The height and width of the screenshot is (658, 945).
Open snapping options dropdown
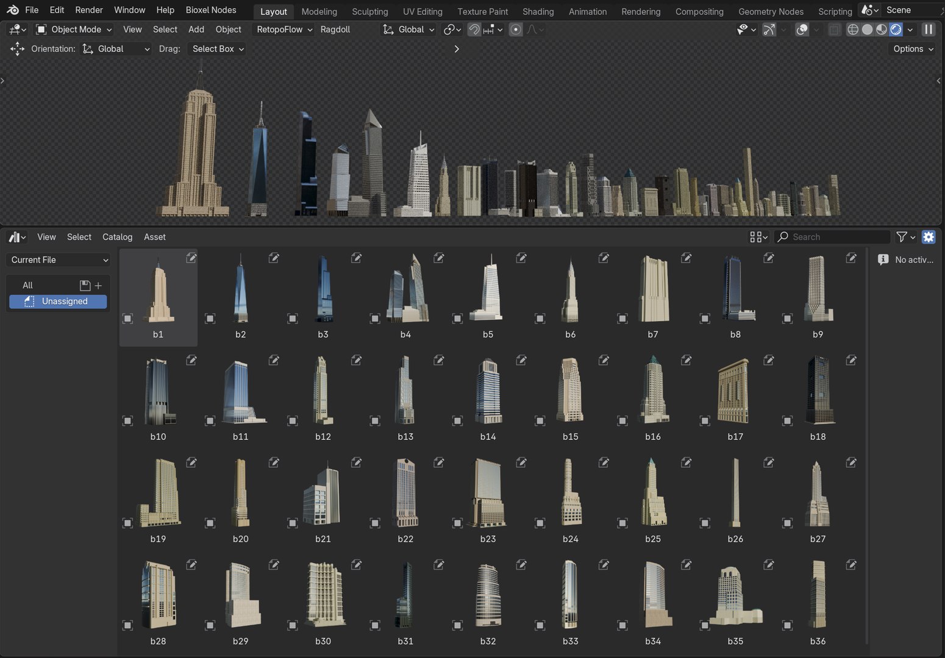(493, 29)
